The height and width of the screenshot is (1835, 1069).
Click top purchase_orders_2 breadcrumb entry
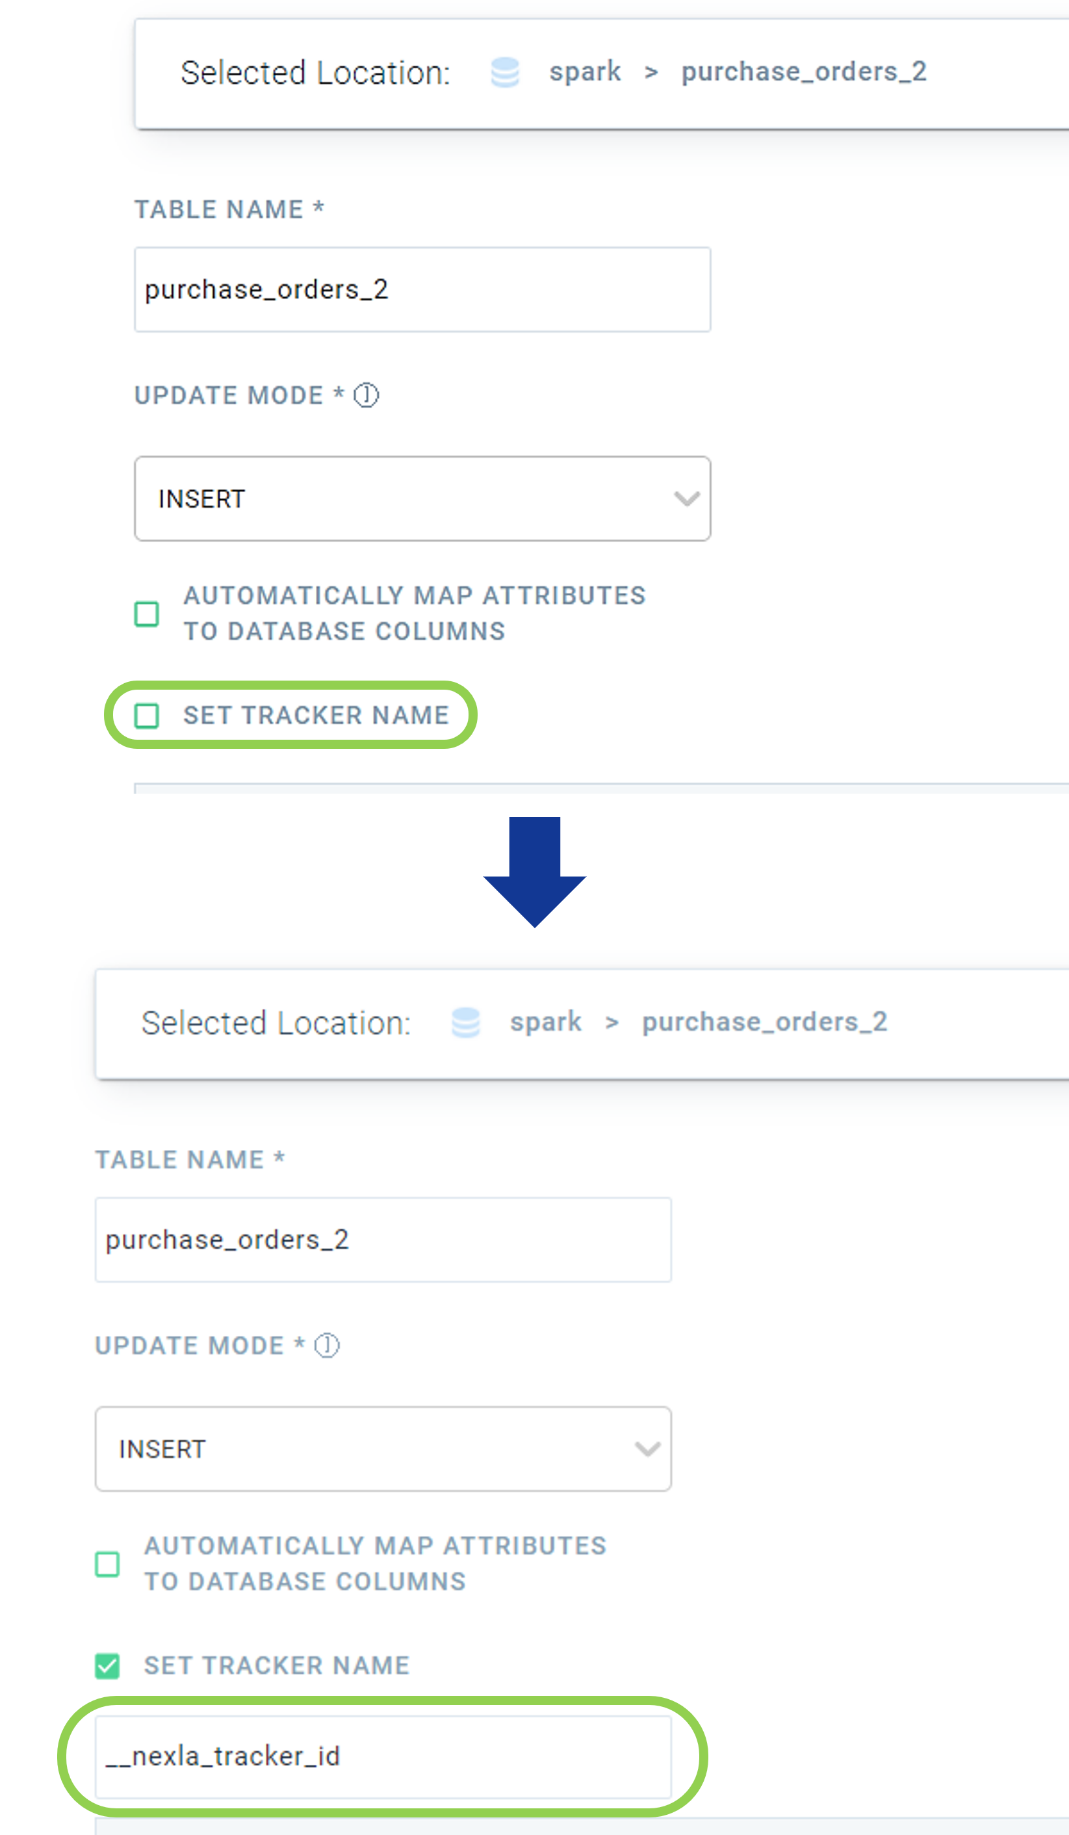[x=804, y=72]
